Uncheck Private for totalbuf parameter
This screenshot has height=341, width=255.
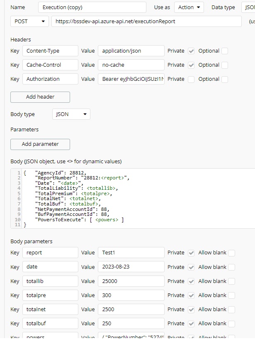pos(191,324)
